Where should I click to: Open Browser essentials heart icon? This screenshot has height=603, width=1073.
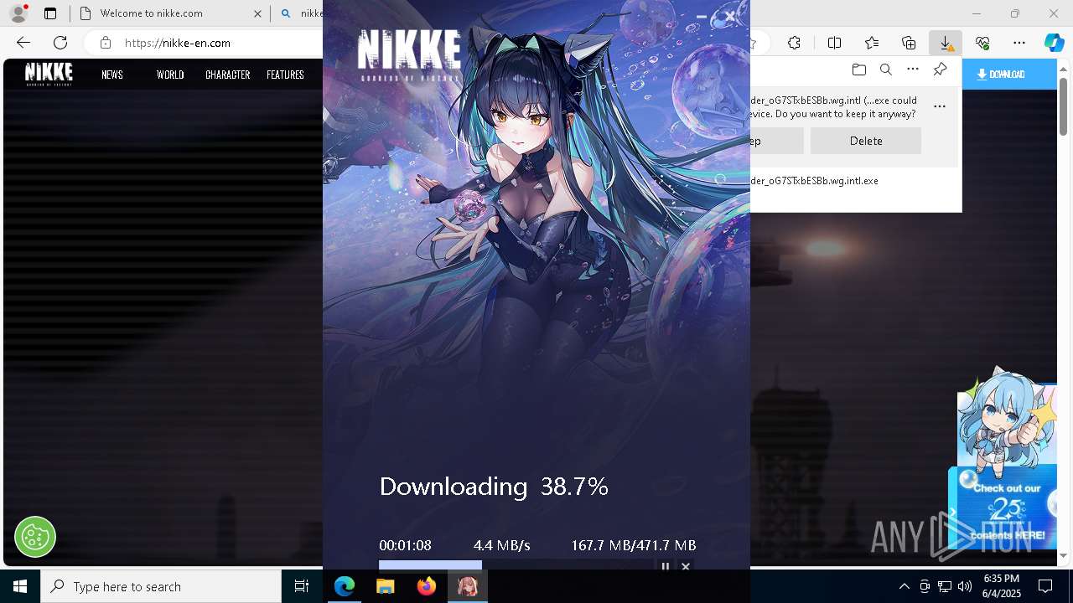click(982, 43)
